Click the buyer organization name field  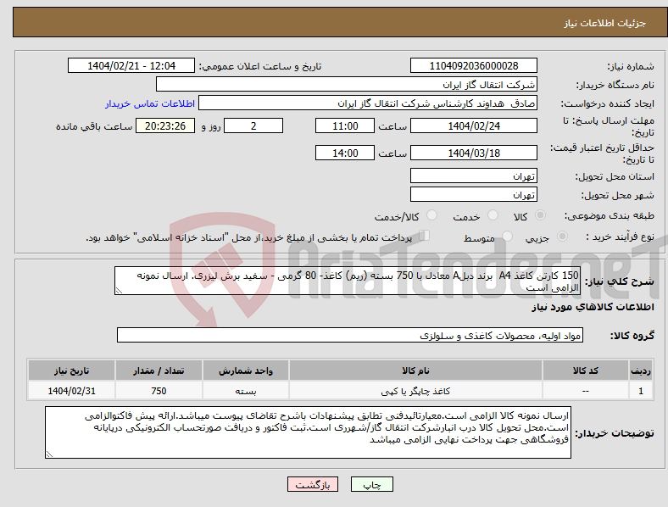pos(347,84)
